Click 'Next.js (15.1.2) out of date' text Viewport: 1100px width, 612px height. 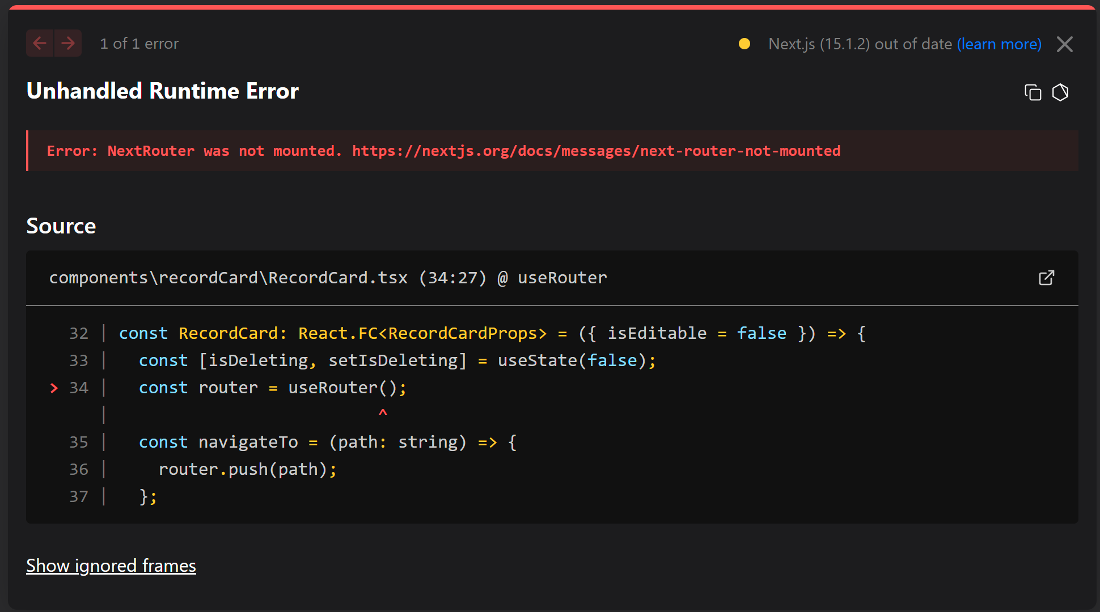point(860,44)
